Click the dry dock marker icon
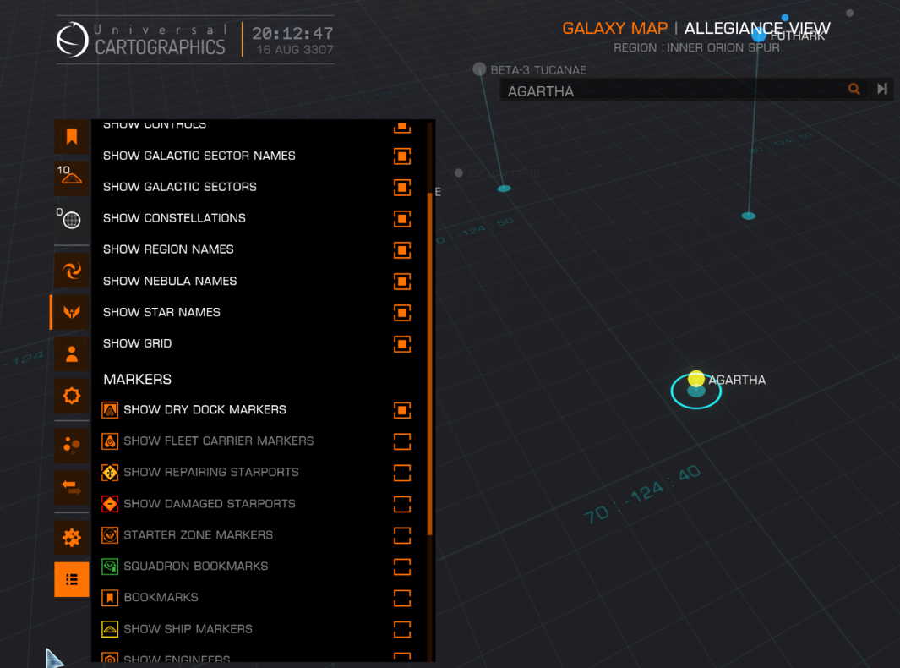 (x=110, y=409)
